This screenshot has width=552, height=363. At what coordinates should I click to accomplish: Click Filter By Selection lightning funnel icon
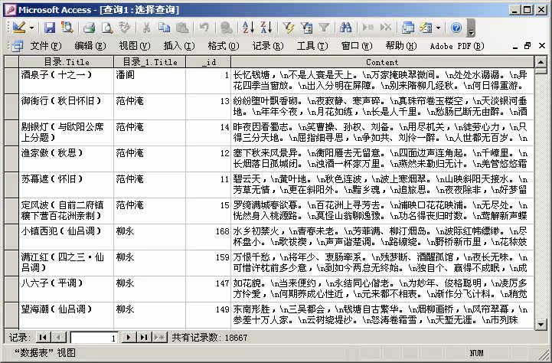(288, 28)
